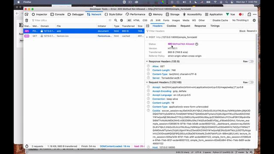The width and height of the screenshot is (274, 154).
Task: Open the Accessibility panel
Action: click(x=192, y=15)
